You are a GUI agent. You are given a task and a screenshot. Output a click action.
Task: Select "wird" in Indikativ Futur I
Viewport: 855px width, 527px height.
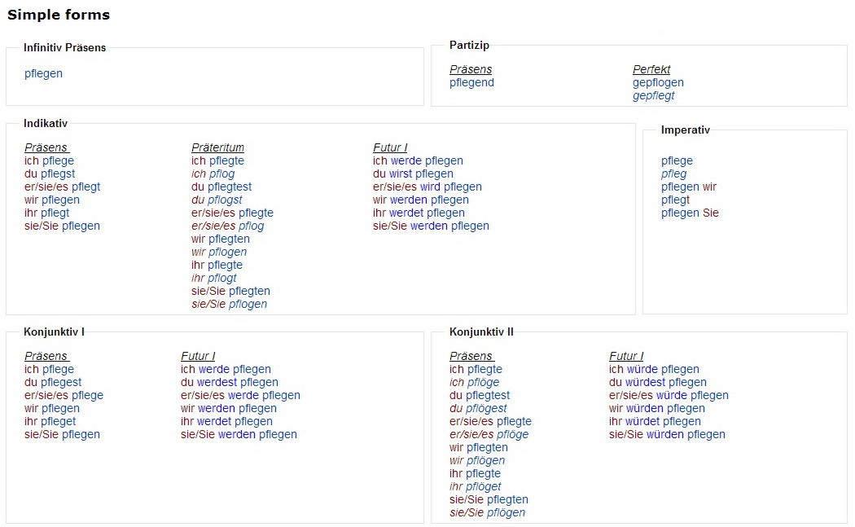(x=430, y=187)
